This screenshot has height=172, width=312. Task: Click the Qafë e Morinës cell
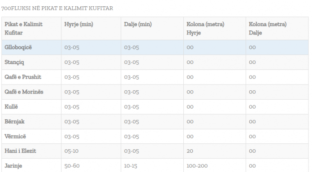31,92
